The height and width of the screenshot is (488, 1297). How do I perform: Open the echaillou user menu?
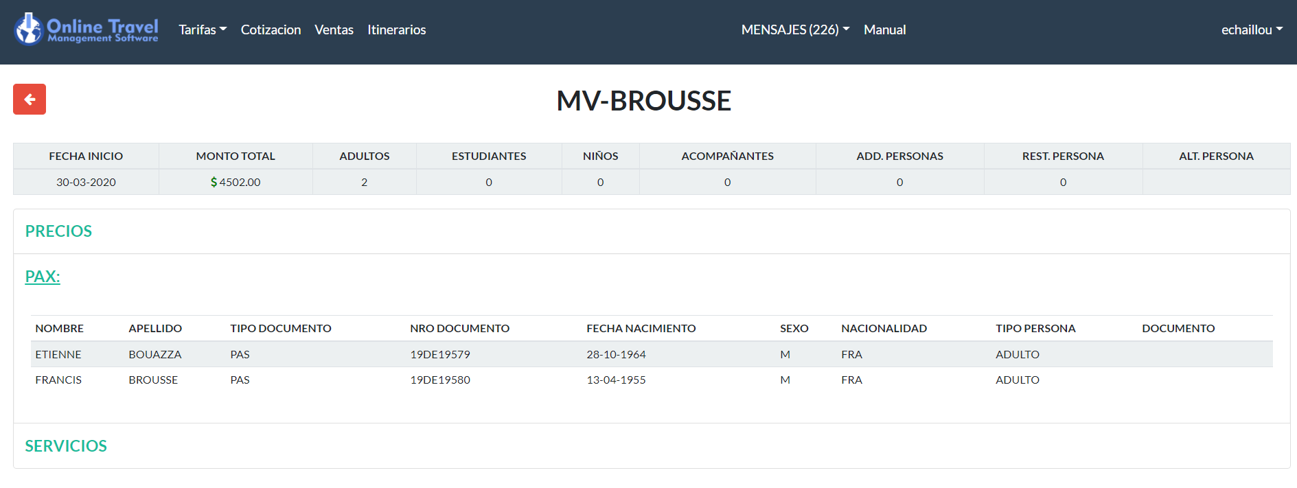coord(1251,30)
